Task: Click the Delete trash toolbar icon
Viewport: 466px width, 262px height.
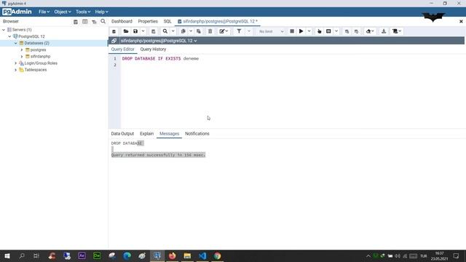Action: pos(210,31)
